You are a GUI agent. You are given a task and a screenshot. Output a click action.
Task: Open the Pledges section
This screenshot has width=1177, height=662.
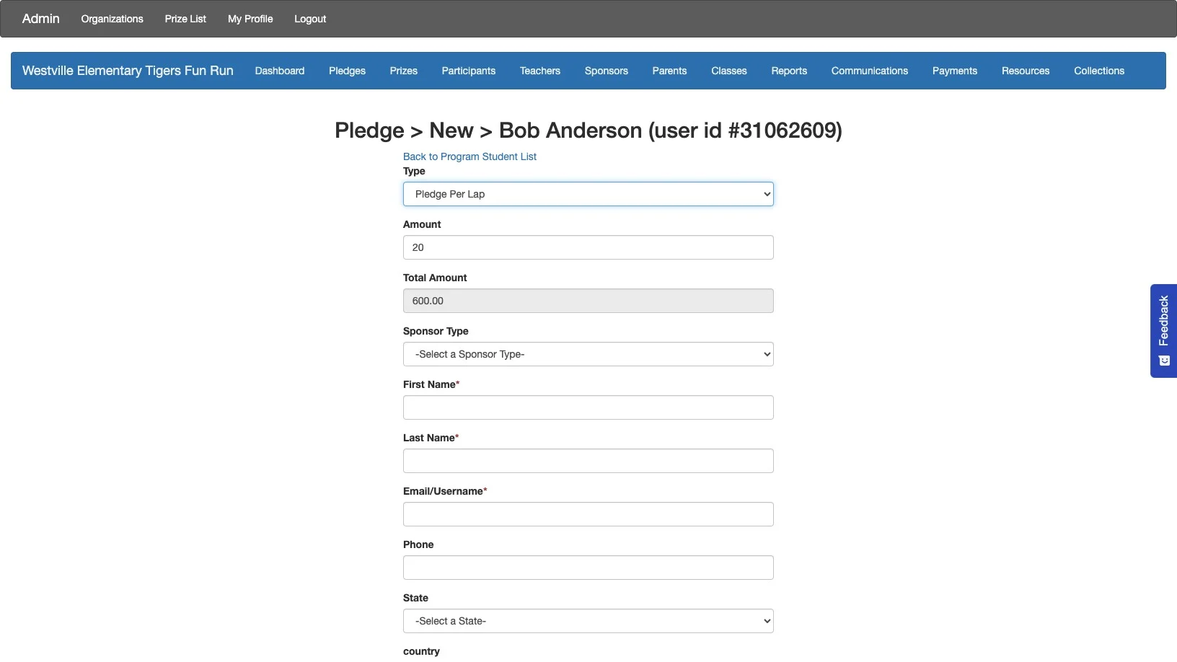(x=347, y=71)
